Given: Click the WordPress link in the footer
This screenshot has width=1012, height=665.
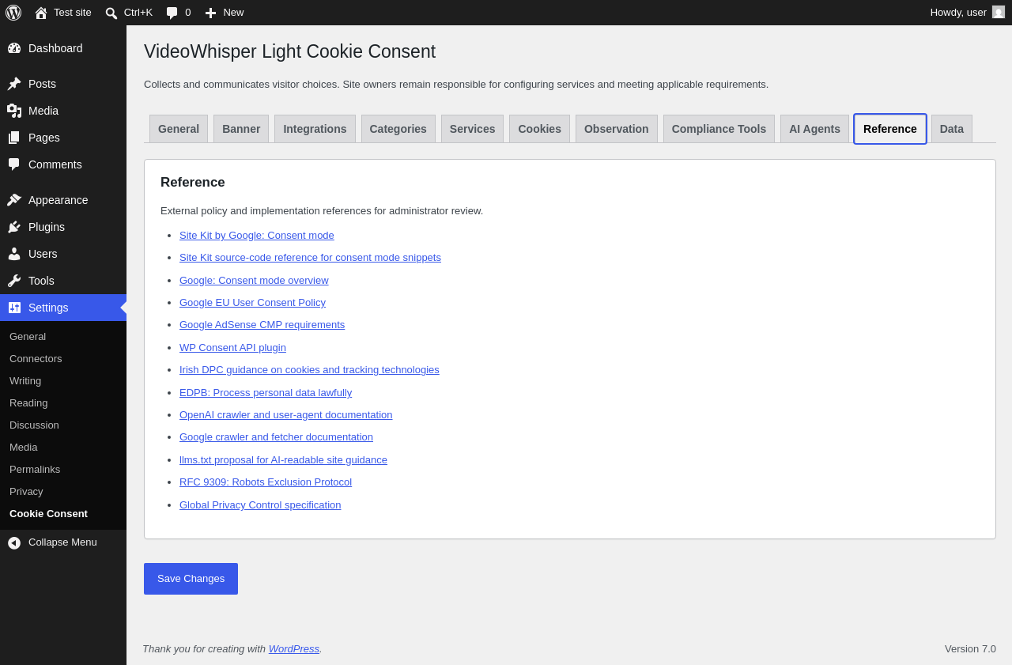Looking at the screenshot, I should pos(294,648).
